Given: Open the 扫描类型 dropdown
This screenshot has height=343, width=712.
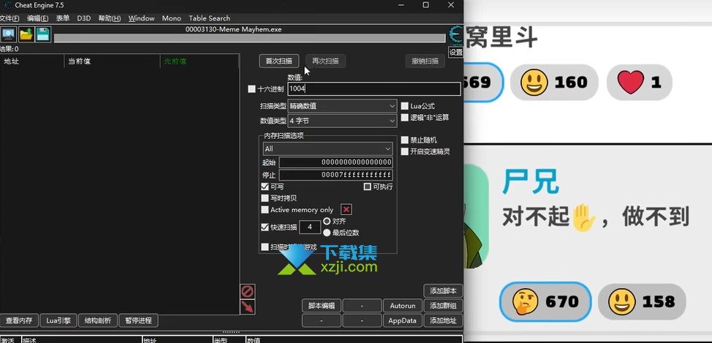Looking at the screenshot, I should click(x=343, y=106).
